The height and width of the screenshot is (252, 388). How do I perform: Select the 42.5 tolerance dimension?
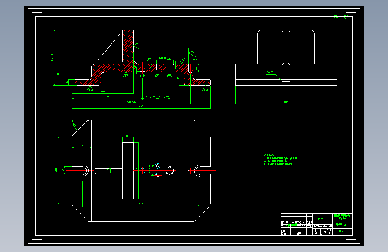point(163,96)
